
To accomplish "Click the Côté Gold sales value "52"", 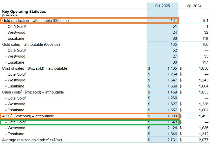I will (x=175, y=50).
